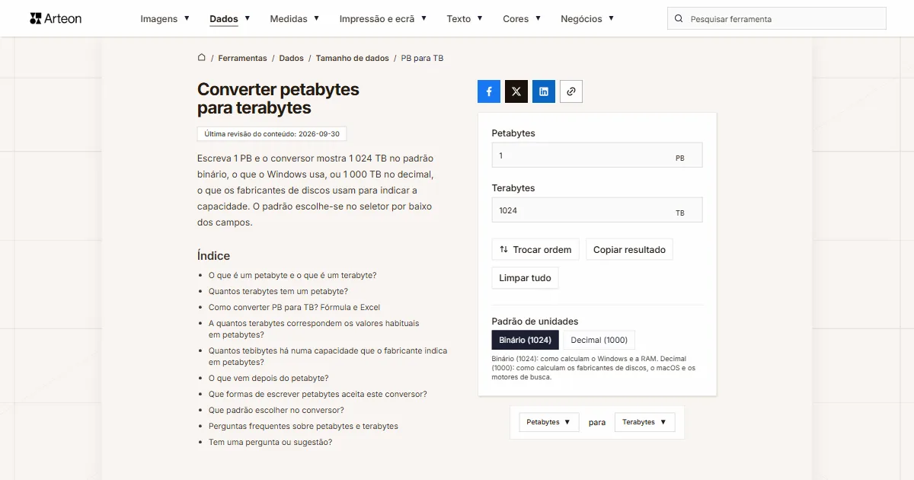This screenshot has height=480, width=914.
Task: Share page on Facebook
Action: click(x=489, y=91)
